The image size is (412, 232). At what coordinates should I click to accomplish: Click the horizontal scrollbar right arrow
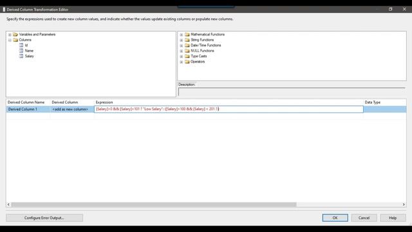coord(404,204)
